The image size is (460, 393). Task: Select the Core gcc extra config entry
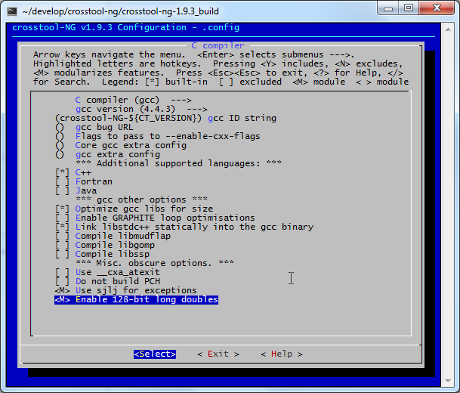tap(121, 146)
